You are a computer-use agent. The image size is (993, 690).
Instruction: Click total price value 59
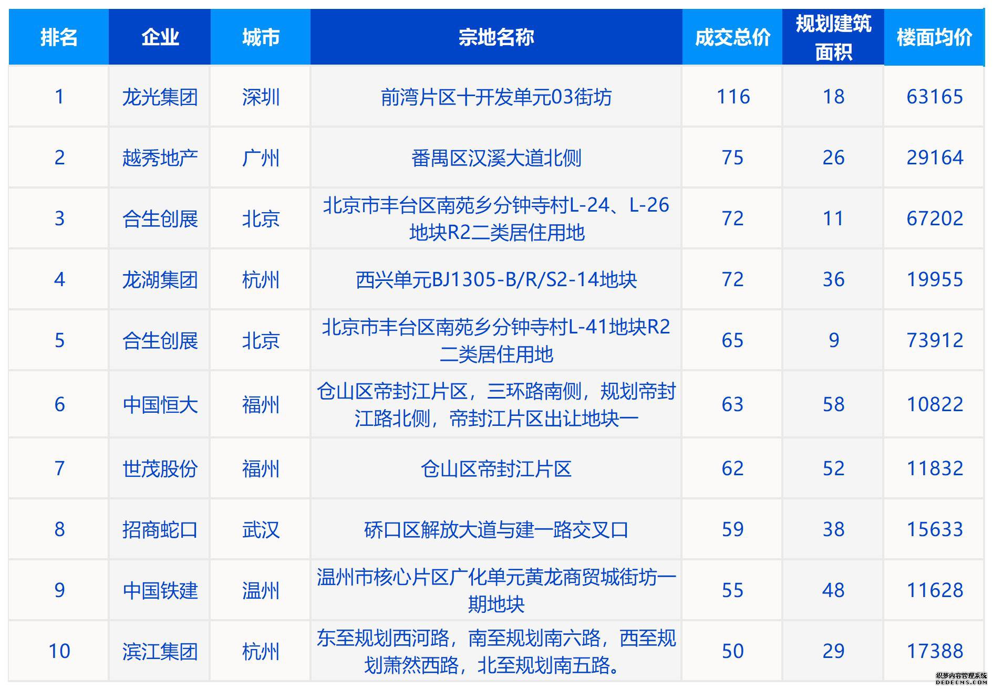[x=732, y=529]
